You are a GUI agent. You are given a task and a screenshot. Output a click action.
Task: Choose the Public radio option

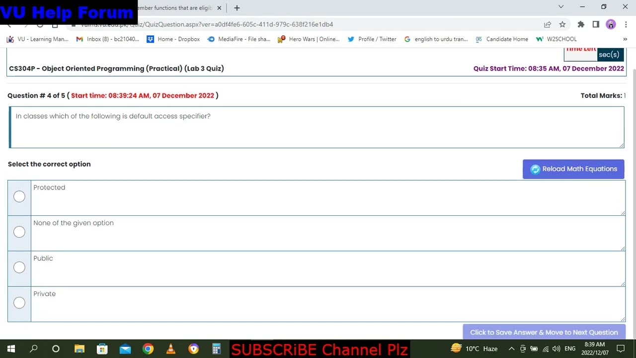pyautogui.click(x=19, y=268)
